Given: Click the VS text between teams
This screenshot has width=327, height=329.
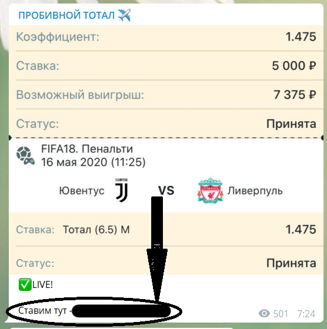Looking at the screenshot, I should click(166, 191).
